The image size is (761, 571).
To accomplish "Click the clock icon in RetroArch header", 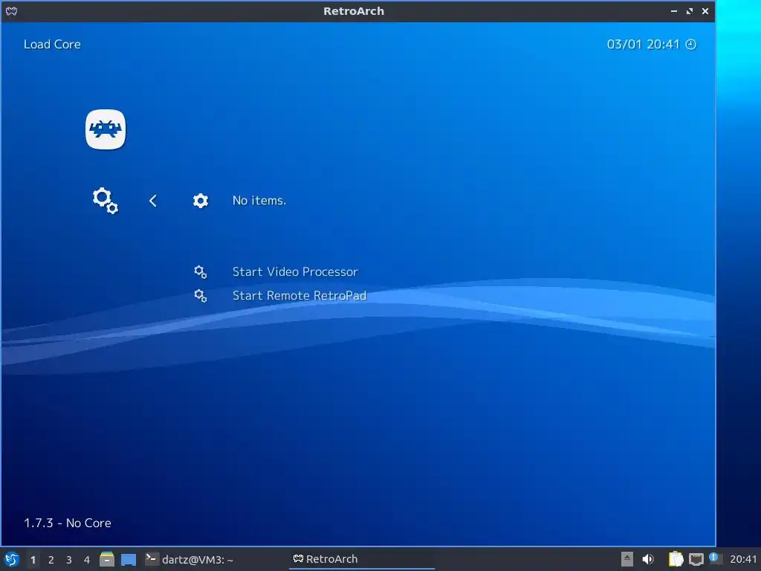I will [x=690, y=44].
